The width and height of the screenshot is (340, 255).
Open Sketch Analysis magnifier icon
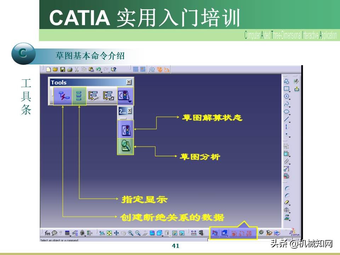pyautogui.click(x=125, y=146)
